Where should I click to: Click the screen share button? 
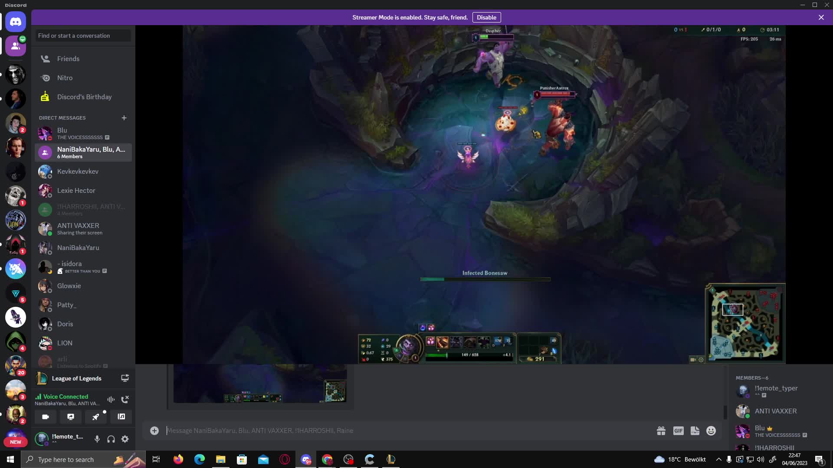71,417
